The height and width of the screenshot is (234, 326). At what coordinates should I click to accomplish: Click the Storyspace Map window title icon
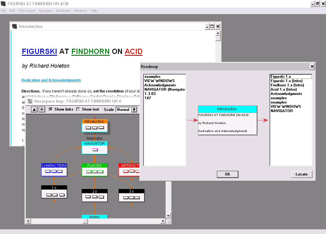(30, 101)
